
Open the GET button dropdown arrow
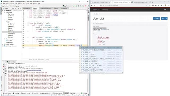point(167,18)
